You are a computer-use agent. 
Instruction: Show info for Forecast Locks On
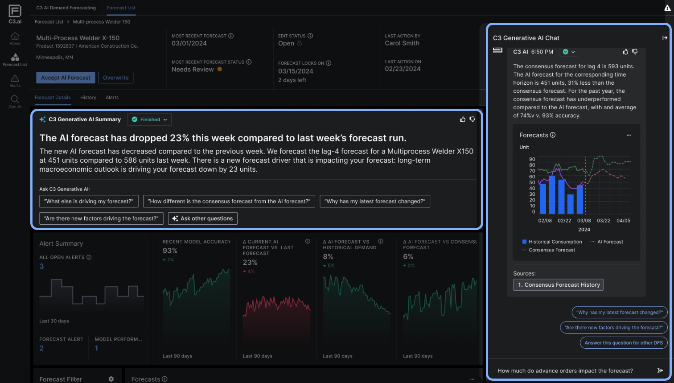(329, 63)
